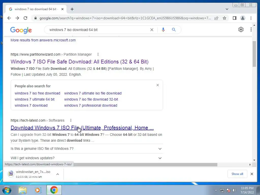This screenshot has height=195, width=260.
Task: Dismiss the People also search for box
Action: [157, 85]
